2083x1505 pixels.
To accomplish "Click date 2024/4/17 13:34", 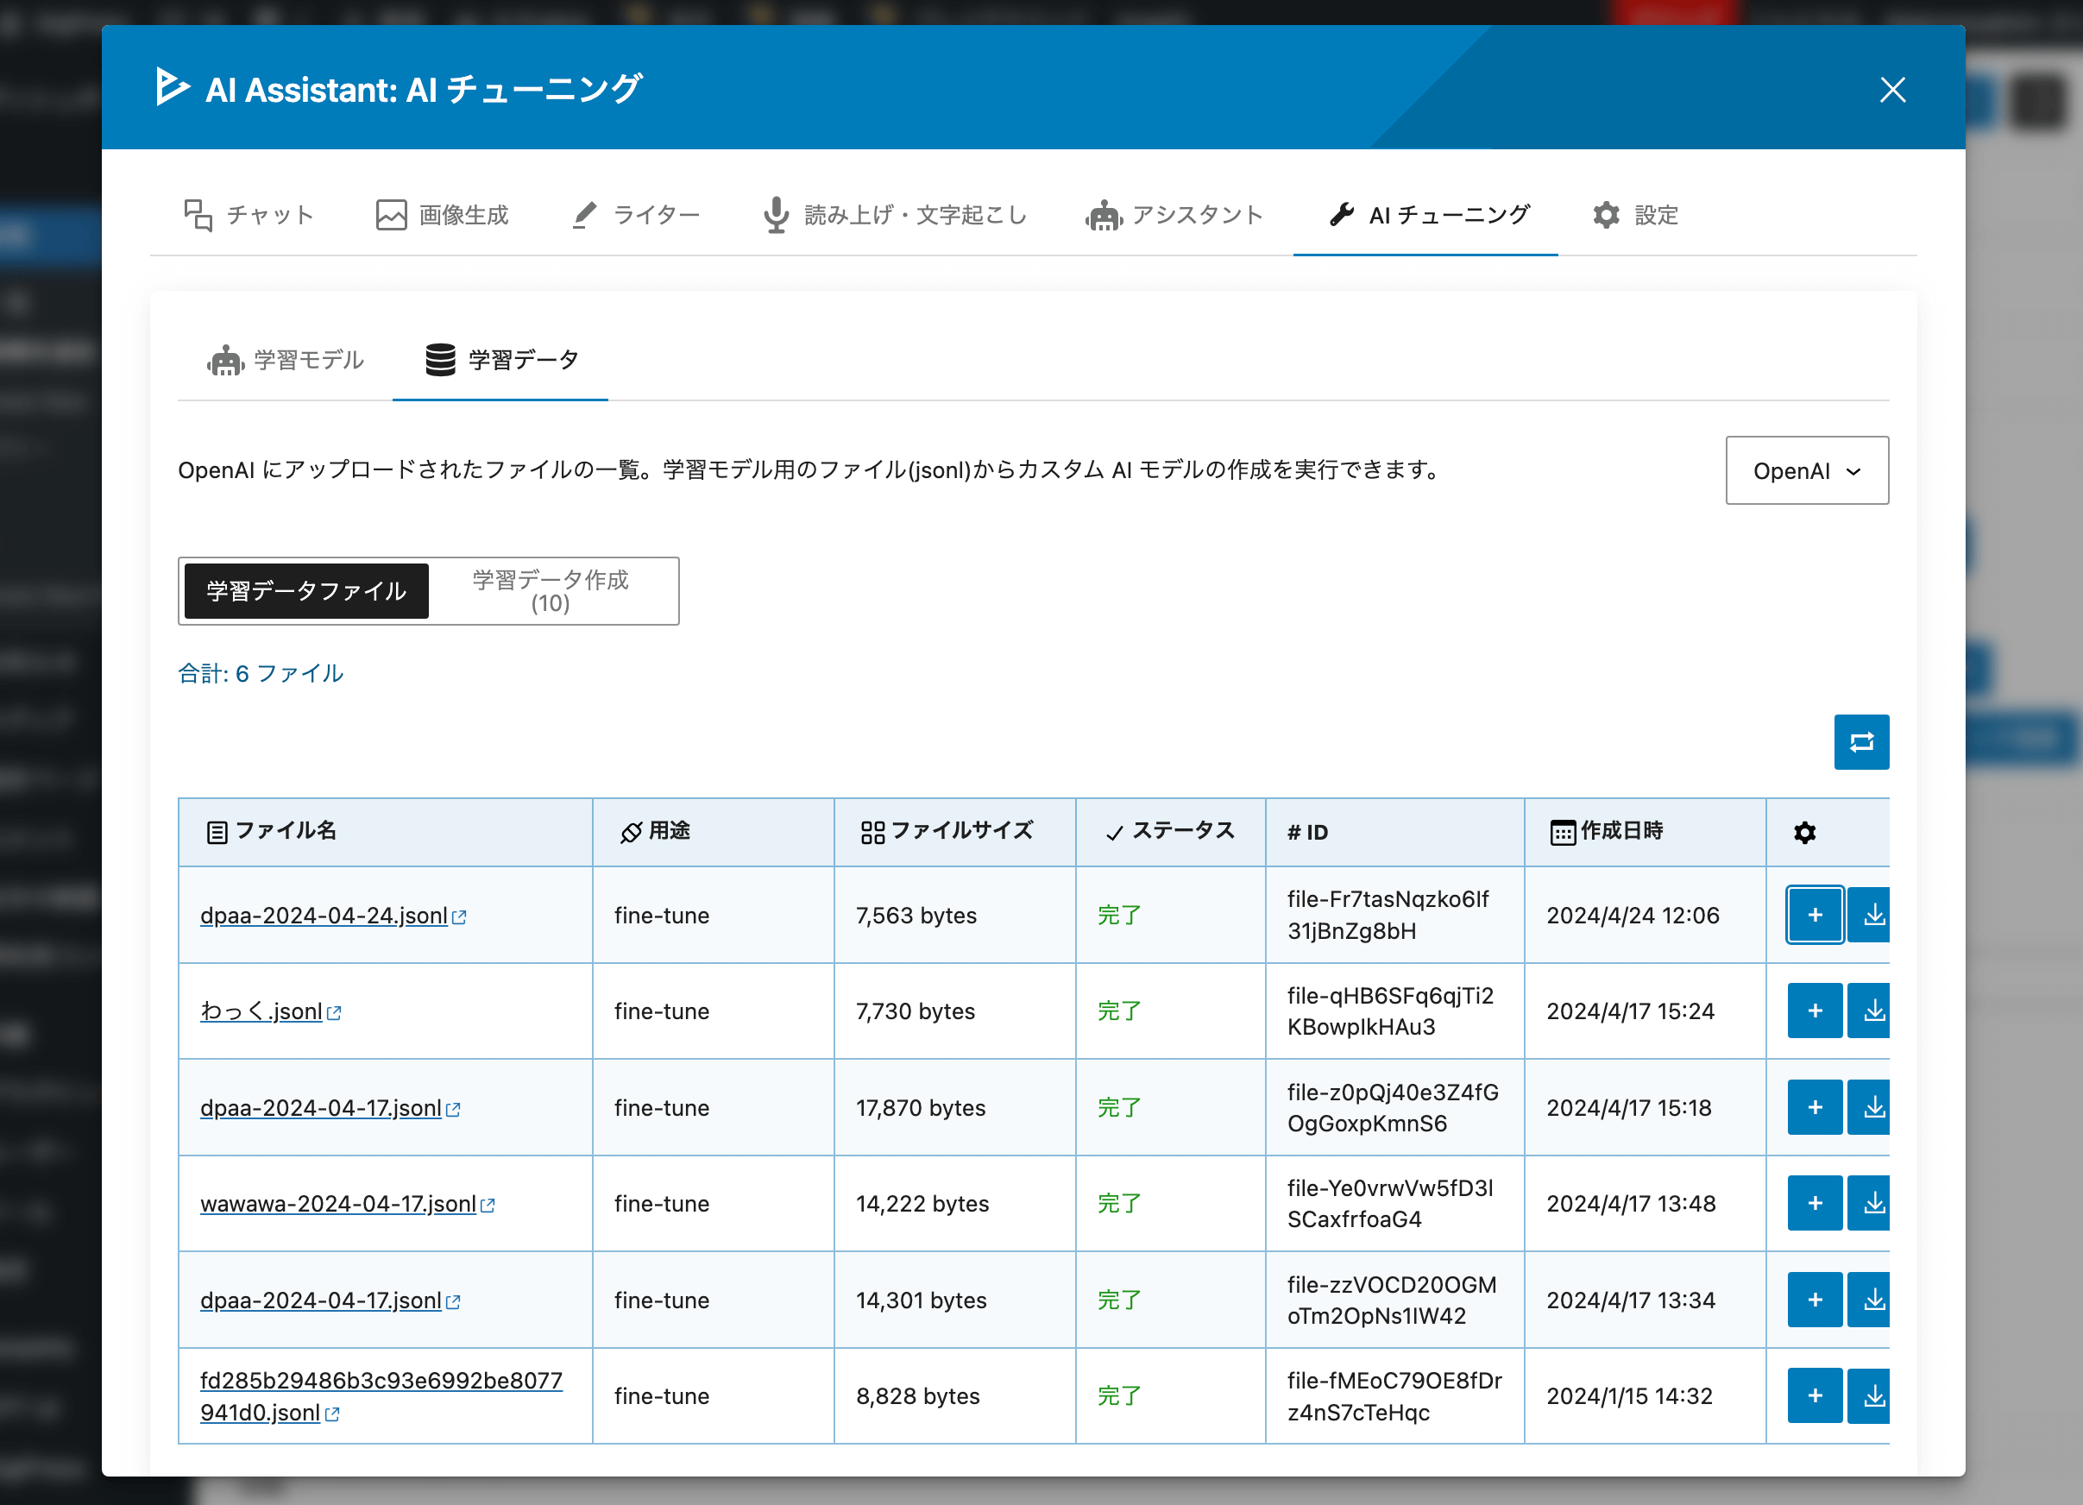I will click(x=1630, y=1300).
